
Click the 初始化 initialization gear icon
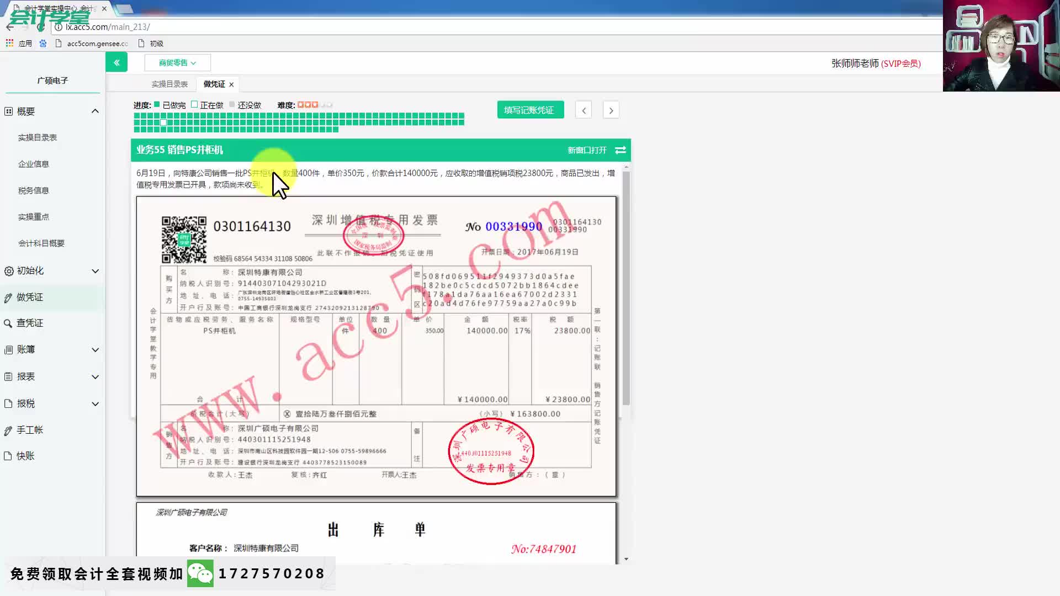8,270
